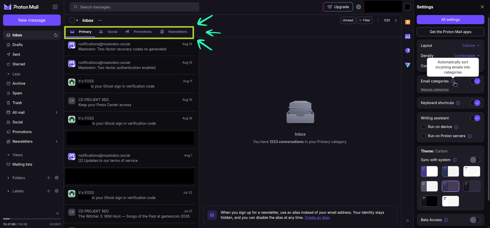Screen dimensions: 490x228
Task: Click the Manage categories link
Action: 435,90
